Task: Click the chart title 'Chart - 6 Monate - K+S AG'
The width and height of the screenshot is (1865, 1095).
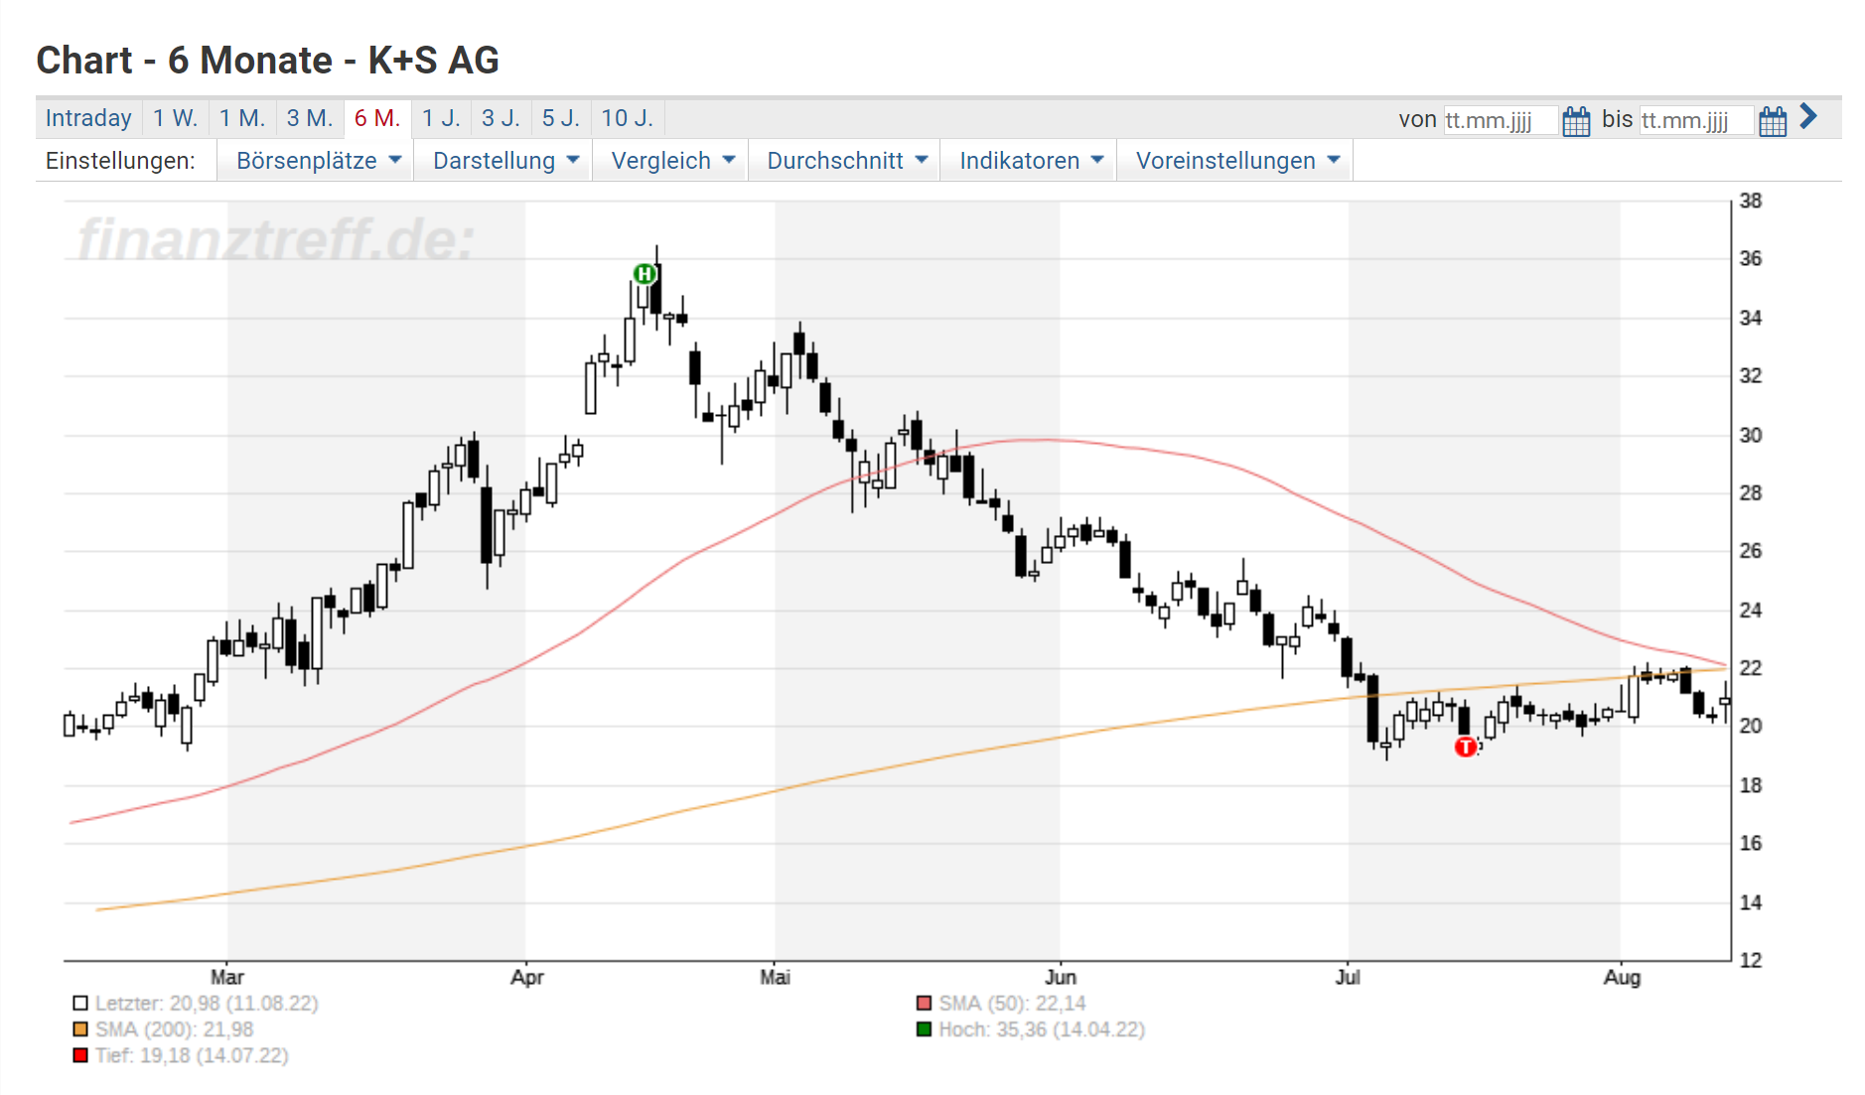Action: 267,61
